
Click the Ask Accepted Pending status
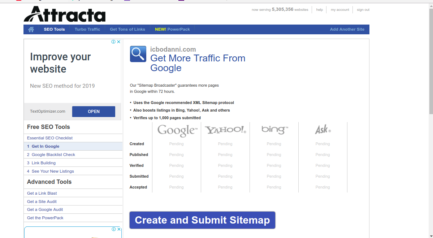(x=322, y=187)
